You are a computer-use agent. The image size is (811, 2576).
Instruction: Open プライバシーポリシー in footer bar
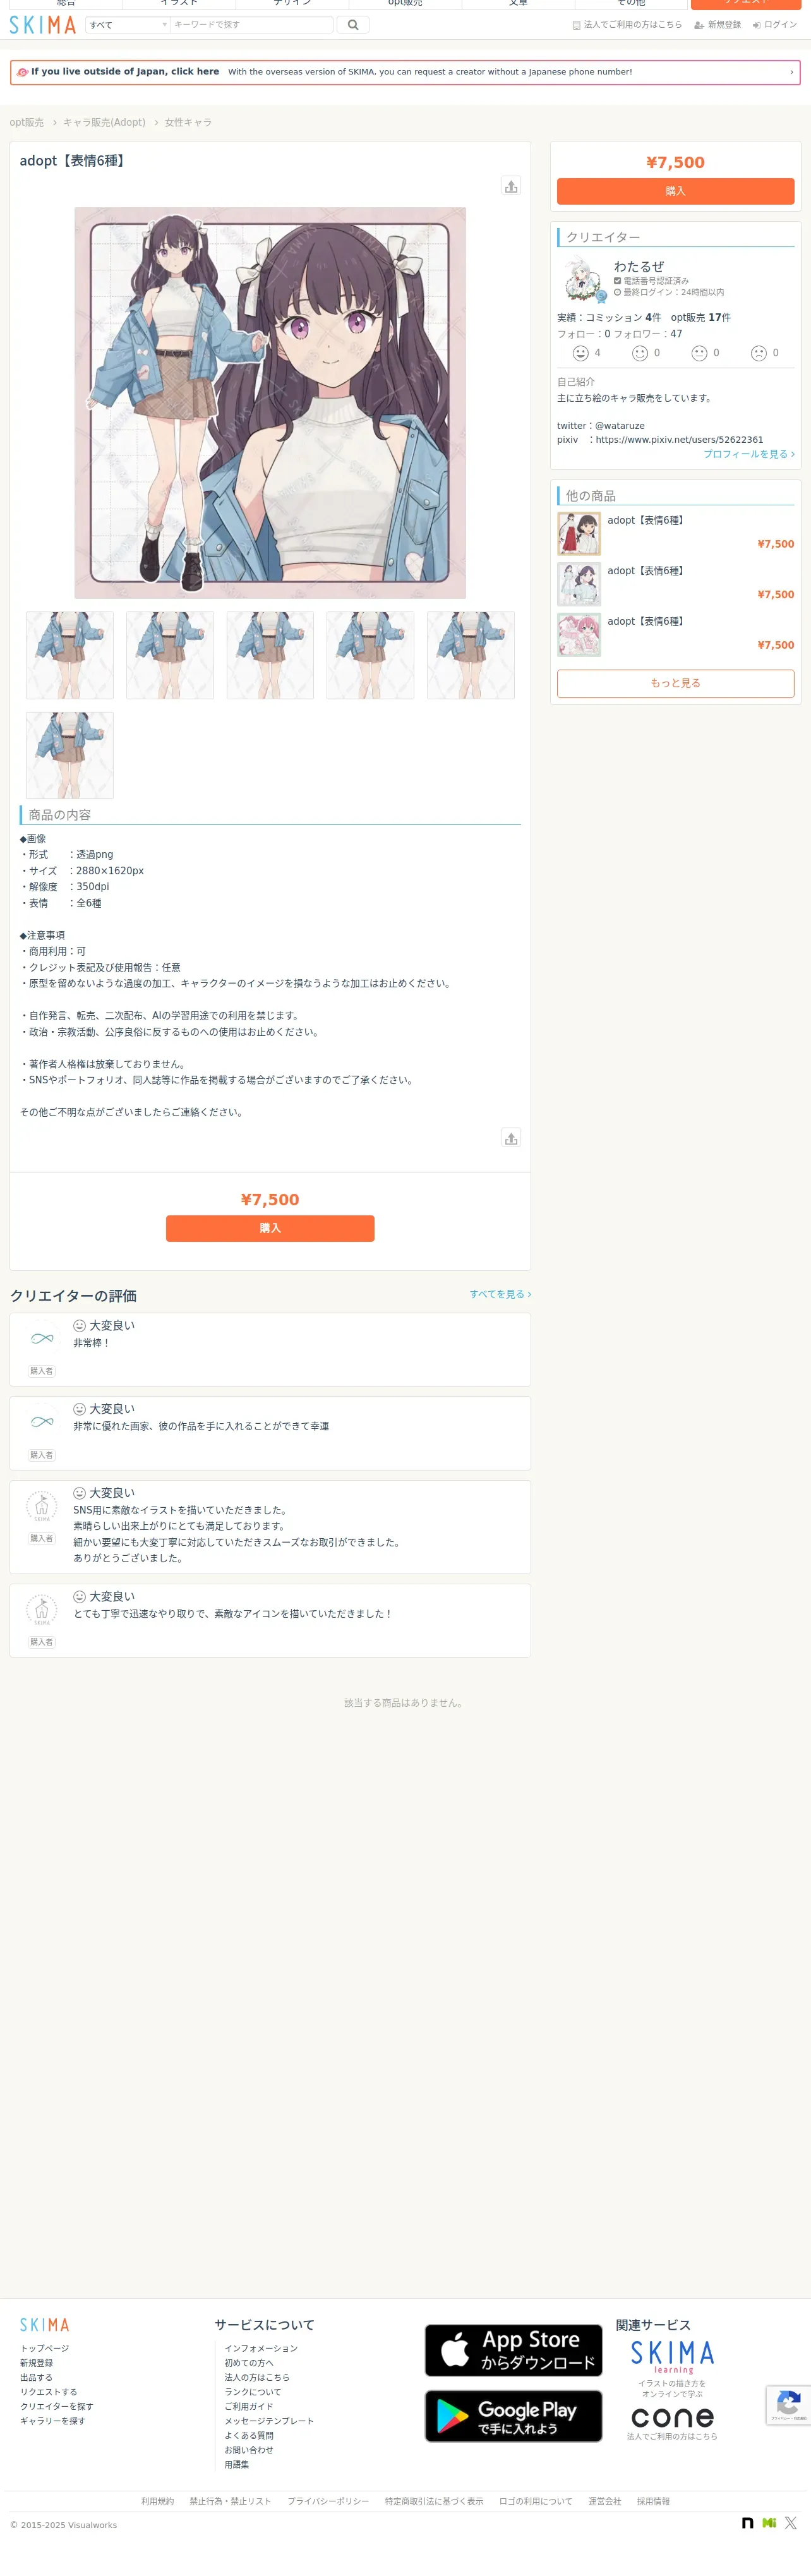pyautogui.click(x=328, y=2501)
